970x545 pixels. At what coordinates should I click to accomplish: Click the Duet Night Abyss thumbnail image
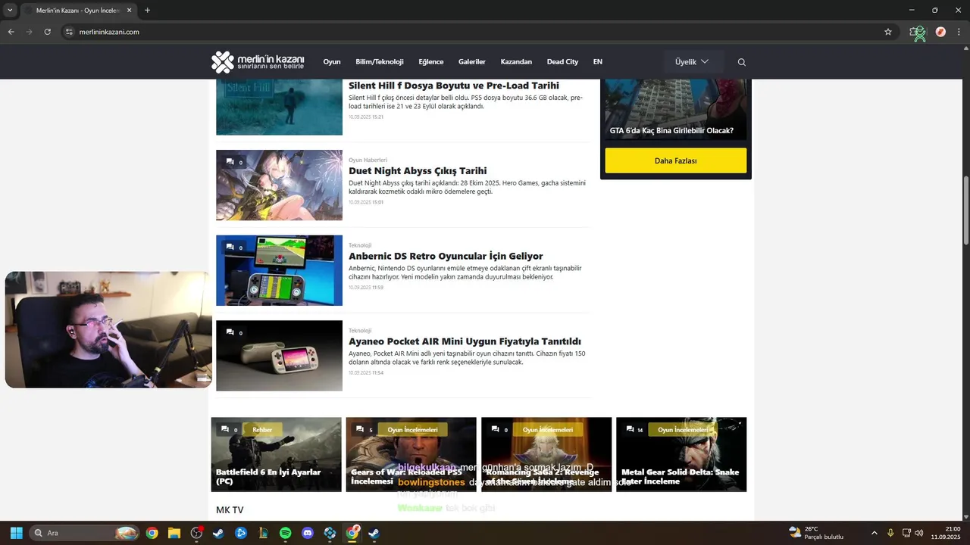click(x=279, y=185)
